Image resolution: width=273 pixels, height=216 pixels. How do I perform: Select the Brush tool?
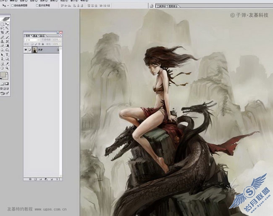pyautogui.click(x=7, y=37)
